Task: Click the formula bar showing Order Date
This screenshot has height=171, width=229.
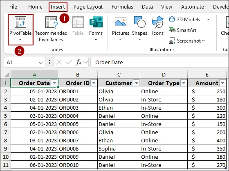Action: pyautogui.click(x=159, y=63)
